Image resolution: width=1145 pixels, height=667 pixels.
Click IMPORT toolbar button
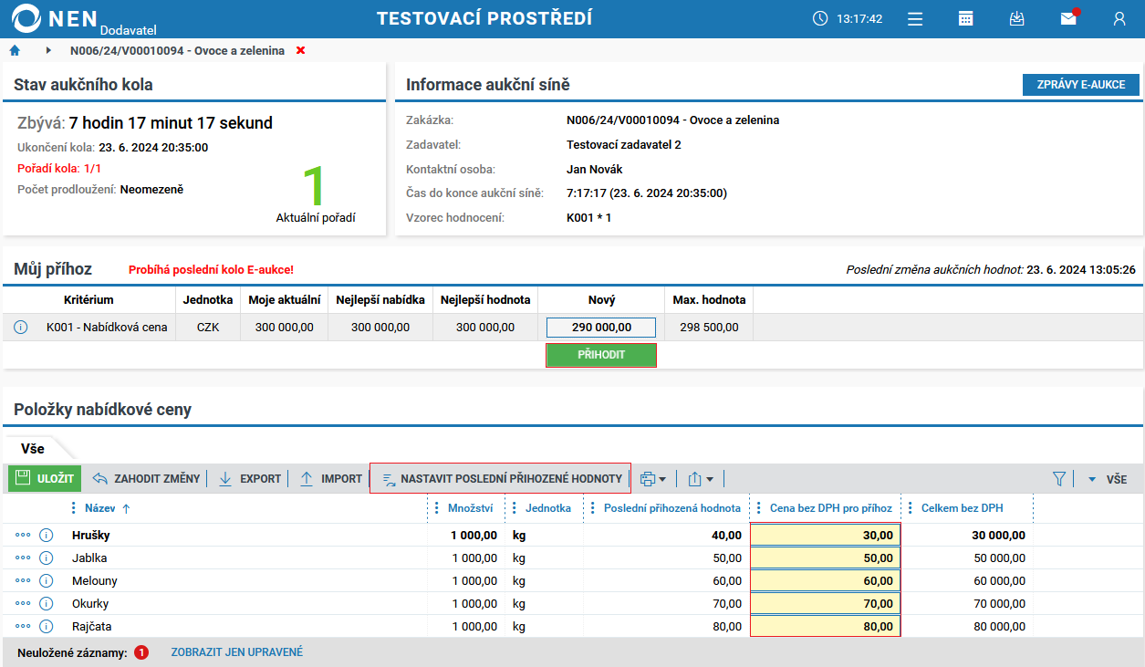(331, 478)
